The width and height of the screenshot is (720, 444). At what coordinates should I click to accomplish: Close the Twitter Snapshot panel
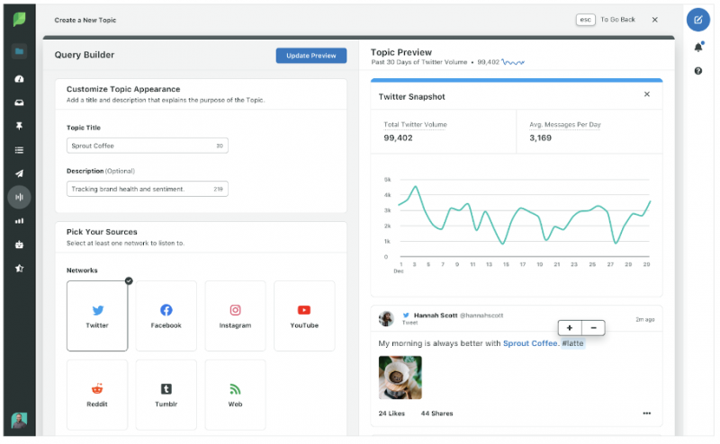[x=647, y=94]
